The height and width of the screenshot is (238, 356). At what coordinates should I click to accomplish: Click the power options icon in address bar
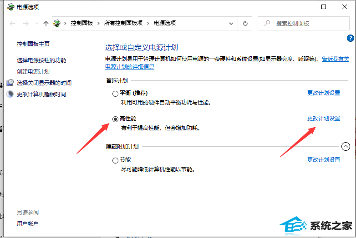(57, 23)
